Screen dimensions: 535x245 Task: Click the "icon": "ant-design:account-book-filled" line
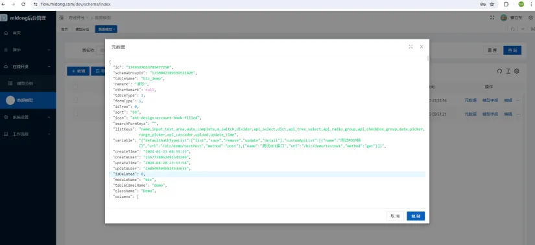click(158, 118)
